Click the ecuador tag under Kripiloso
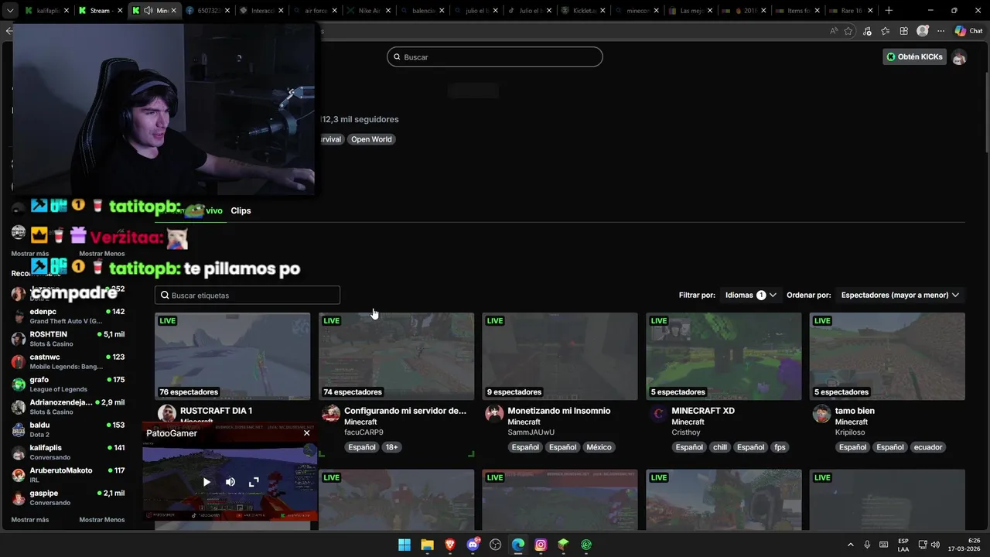Viewport: 990px width, 557px height. (928, 447)
